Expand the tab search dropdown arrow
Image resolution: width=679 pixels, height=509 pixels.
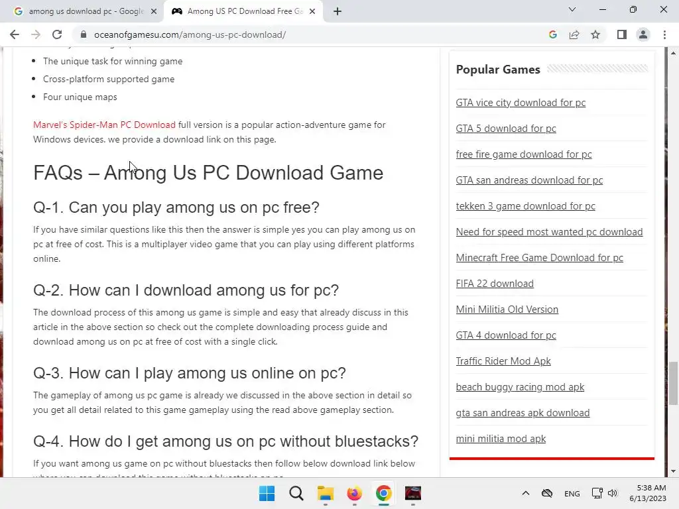pyautogui.click(x=572, y=9)
